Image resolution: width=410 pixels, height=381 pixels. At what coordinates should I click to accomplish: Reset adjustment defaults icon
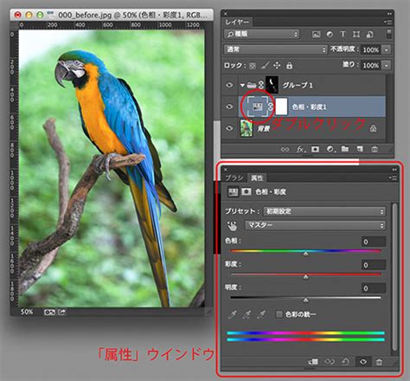[345, 361]
